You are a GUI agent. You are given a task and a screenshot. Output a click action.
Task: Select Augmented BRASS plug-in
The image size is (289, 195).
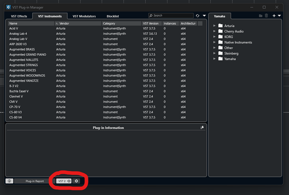pos(106,49)
